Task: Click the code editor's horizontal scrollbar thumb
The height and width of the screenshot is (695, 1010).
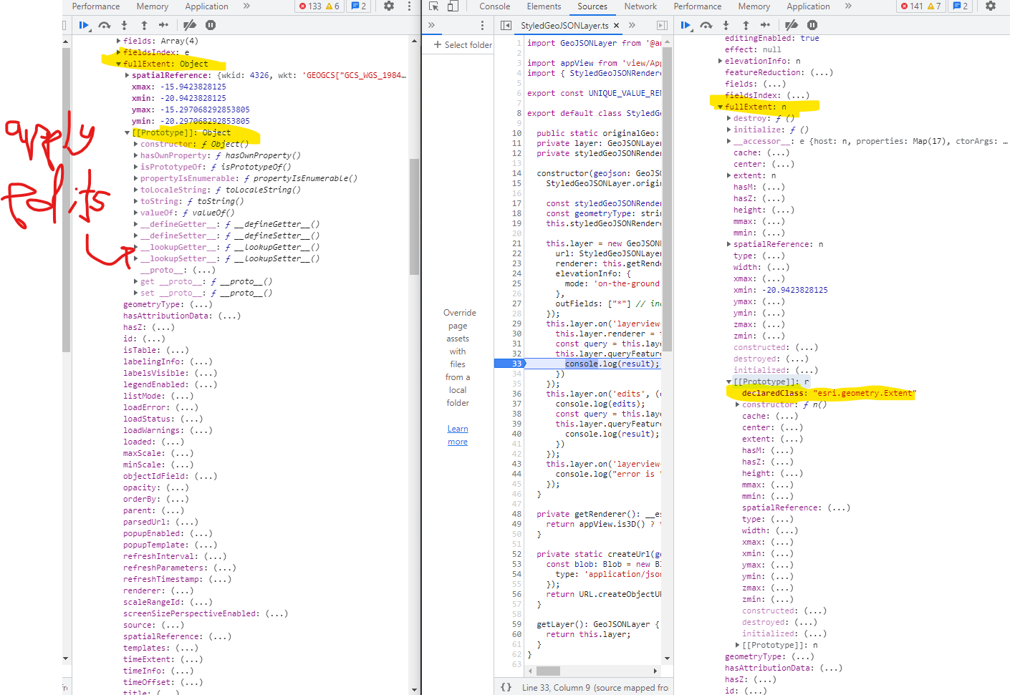Action: point(548,671)
